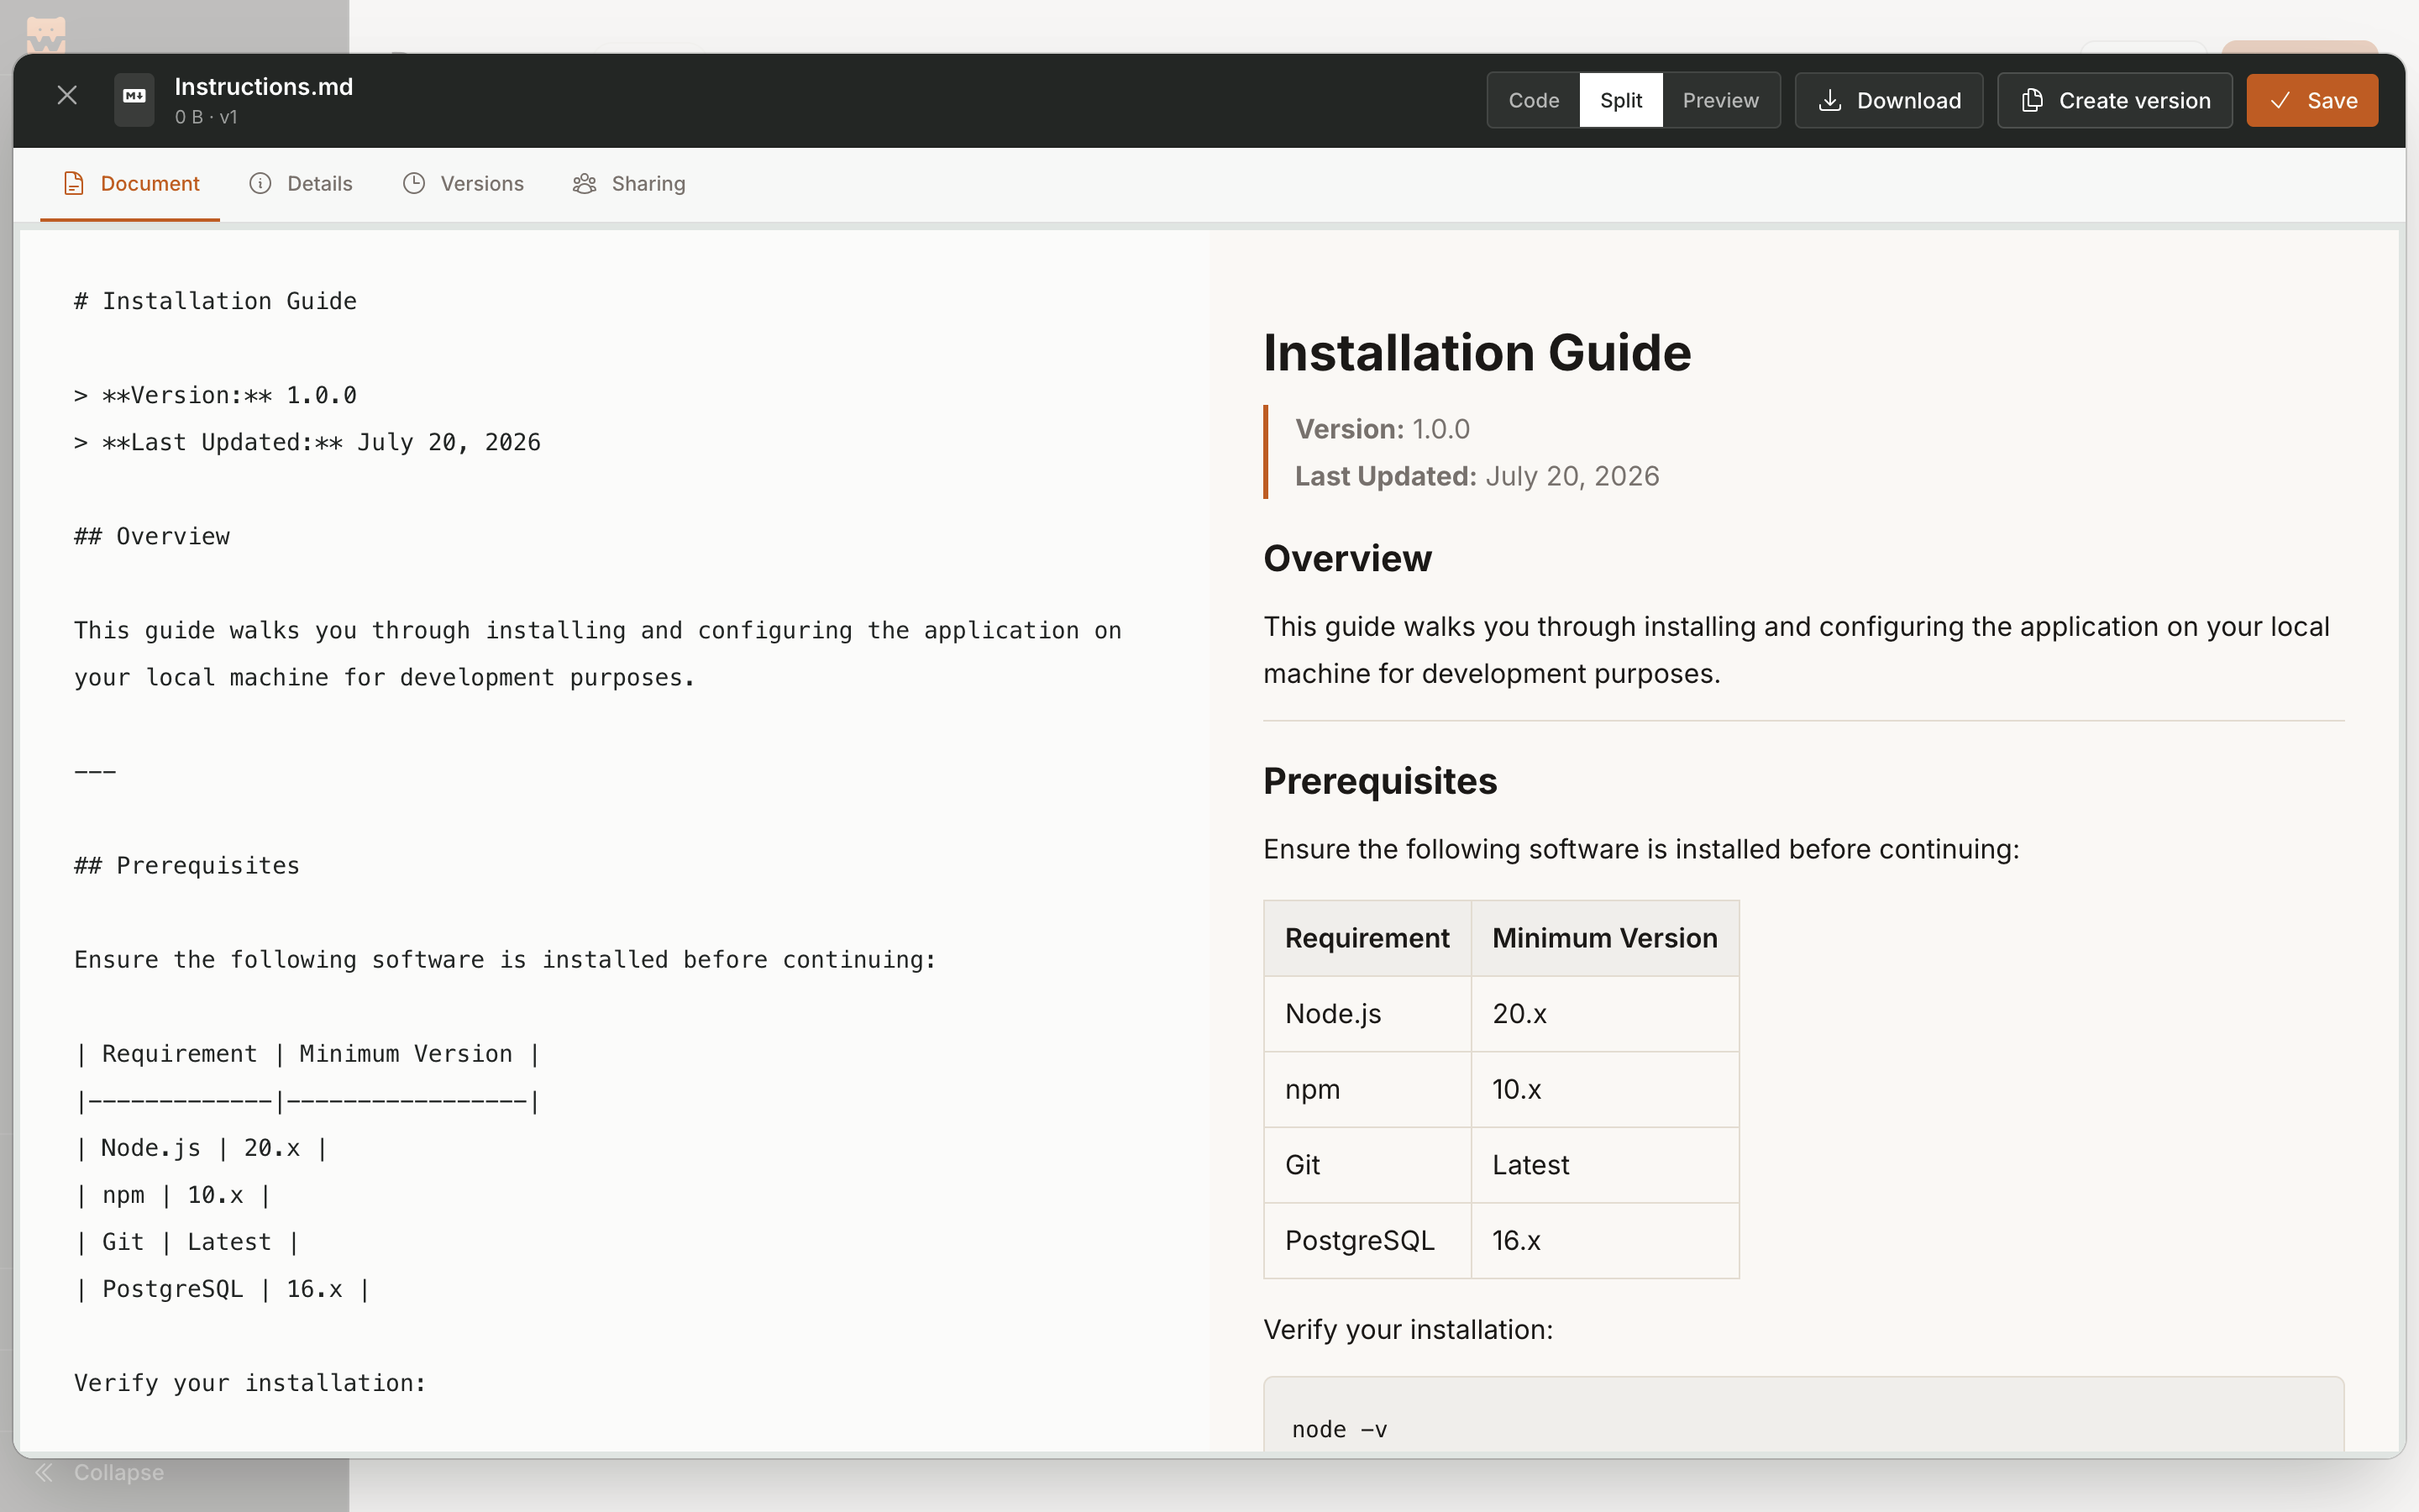Click the '## Prerequisites' source line

click(x=187, y=865)
